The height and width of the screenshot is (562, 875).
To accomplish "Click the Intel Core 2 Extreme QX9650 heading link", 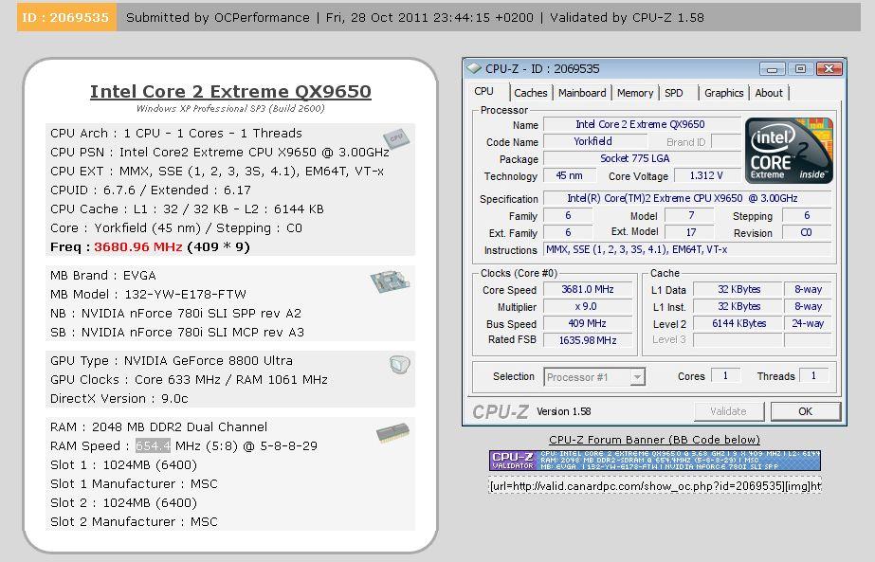I will (x=230, y=91).
